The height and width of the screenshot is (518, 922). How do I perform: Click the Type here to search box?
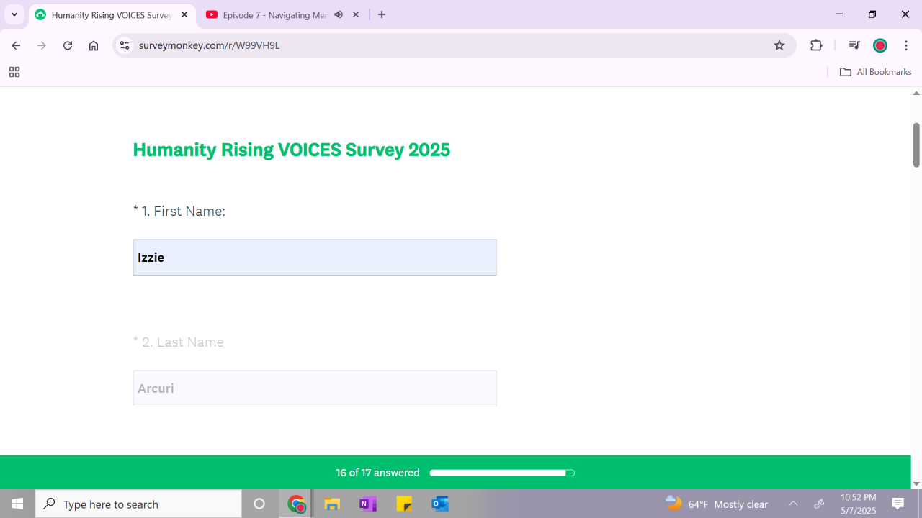point(138,504)
